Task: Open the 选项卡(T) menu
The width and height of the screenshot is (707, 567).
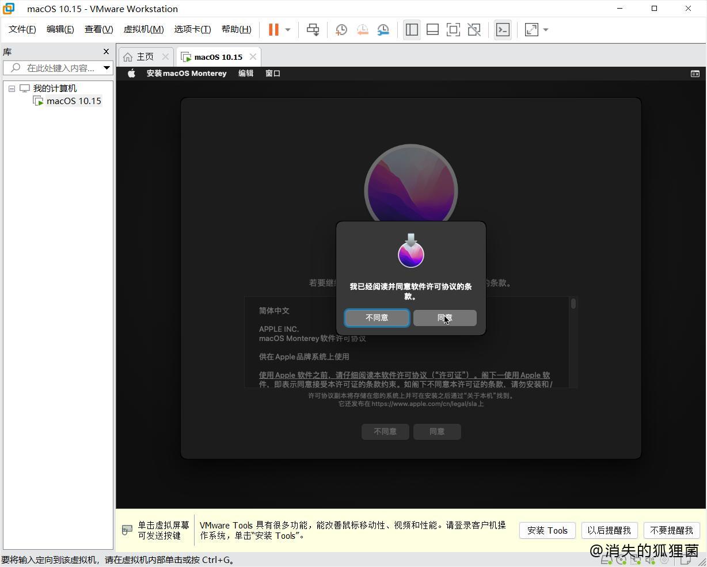Action: pos(192,29)
